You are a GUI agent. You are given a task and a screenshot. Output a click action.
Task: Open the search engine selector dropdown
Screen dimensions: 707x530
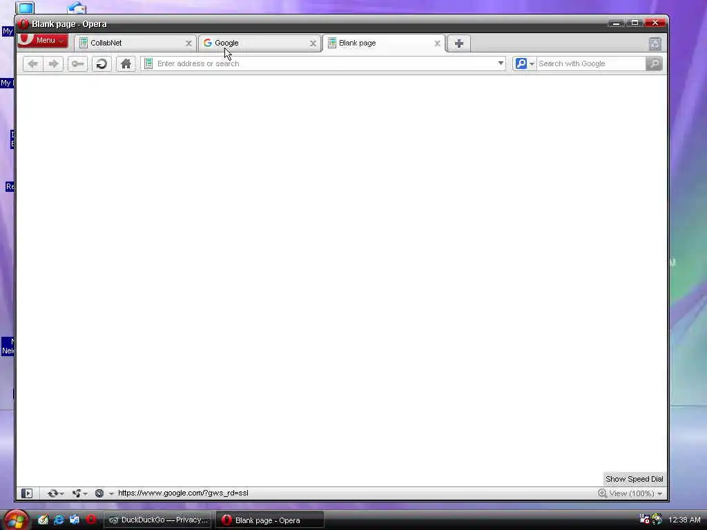[x=532, y=64]
